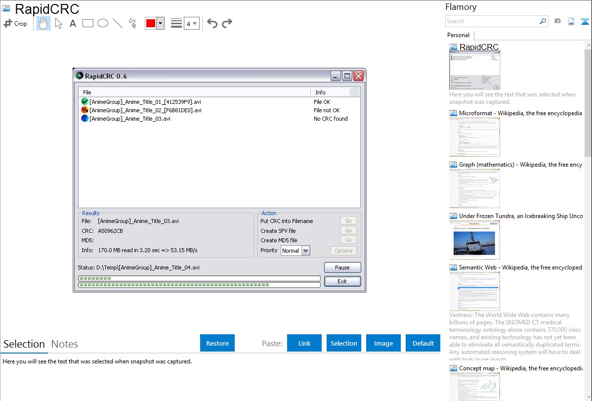Click the search magnifier icon
The width and height of the screenshot is (592, 401).
coord(543,21)
